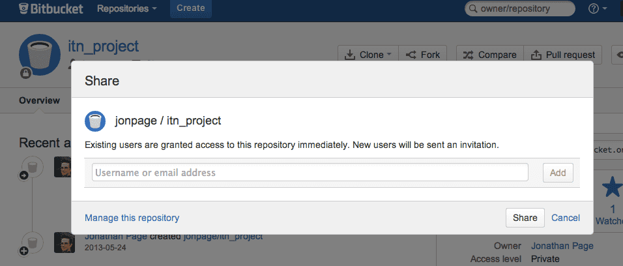Open Jonathan Page owner link
Screen dimensions: 623x266
coord(562,246)
